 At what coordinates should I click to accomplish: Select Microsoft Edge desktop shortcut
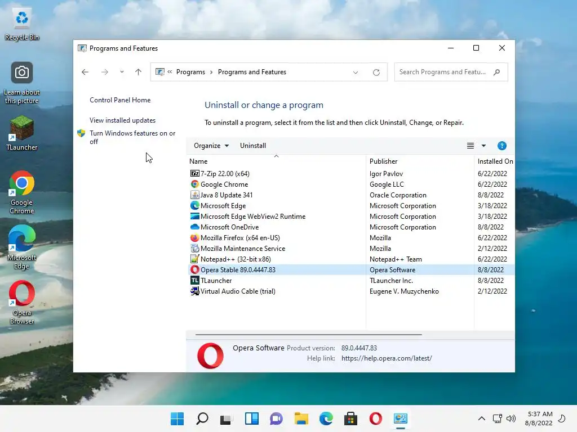click(22, 247)
